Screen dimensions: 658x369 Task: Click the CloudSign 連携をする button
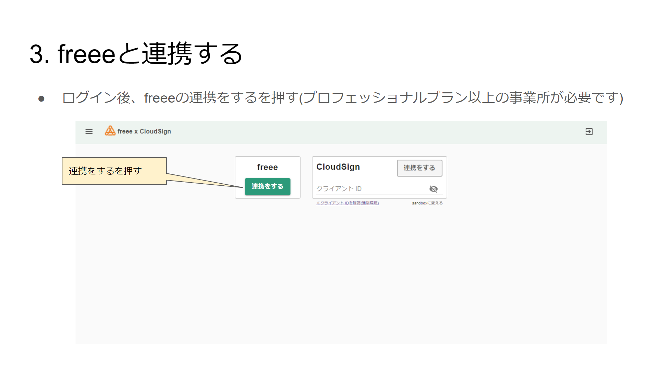419,168
